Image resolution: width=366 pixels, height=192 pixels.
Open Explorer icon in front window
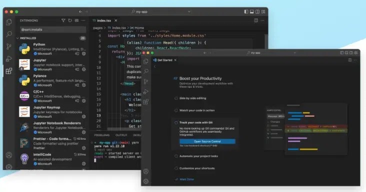[146, 61]
